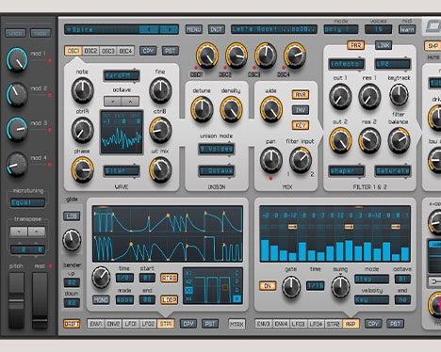Image resolution: width=441 pixels, height=352 pixels.
Task: Adjust the unison density knob
Action: coord(231,109)
